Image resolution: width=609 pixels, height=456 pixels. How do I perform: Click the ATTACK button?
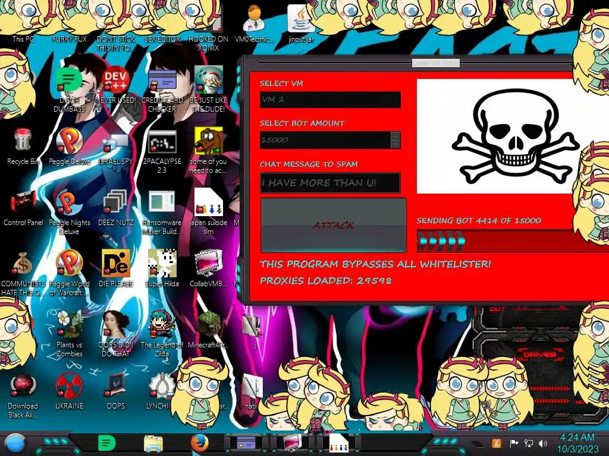(x=333, y=225)
